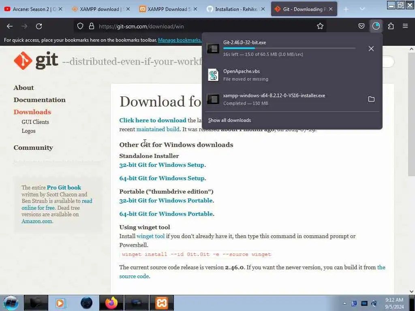This screenshot has height=311, width=415.
Task: Expand the list all tabs chevron
Action: [x=362, y=9]
